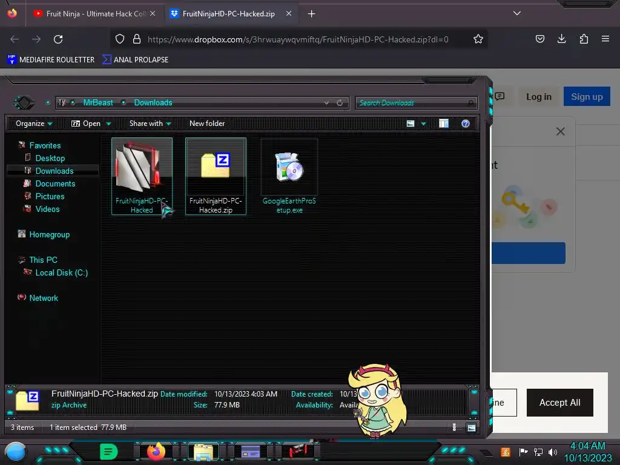
Task: Select the GoogleEarthProSetup.exe installer
Action: click(289, 176)
